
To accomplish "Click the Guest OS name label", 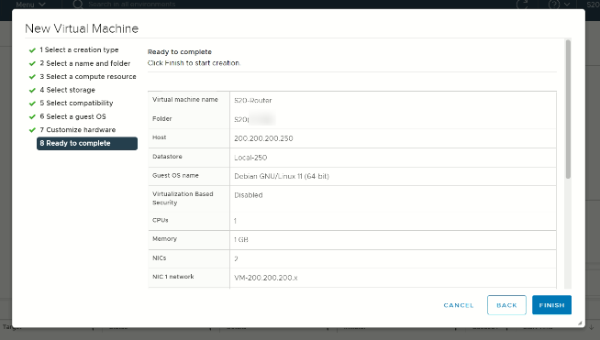I will 175,176.
